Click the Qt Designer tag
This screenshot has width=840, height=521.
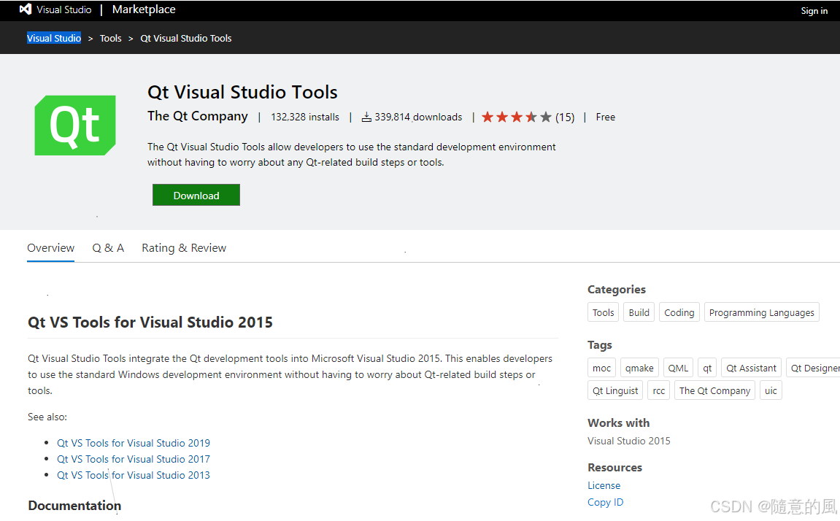pyautogui.click(x=813, y=368)
